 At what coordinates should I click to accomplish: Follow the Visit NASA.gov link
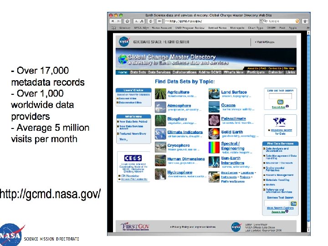coord(265,42)
